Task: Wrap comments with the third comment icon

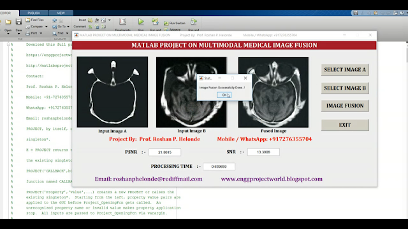Action: coord(103,27)
